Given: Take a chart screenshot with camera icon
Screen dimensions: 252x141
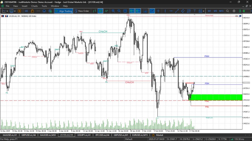Looking at the screenshot, I should 145,11.
